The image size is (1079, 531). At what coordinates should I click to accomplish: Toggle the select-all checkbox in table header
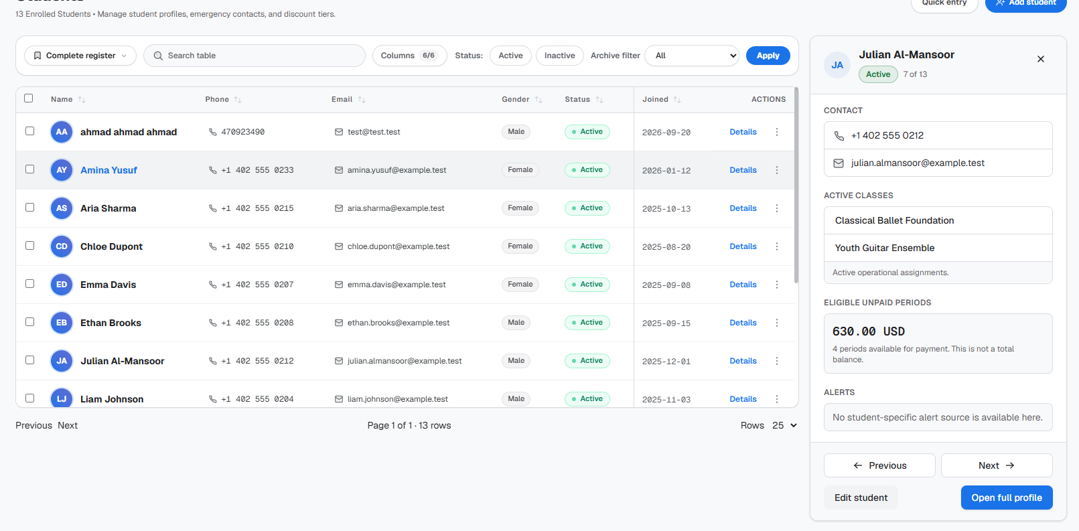29,98
